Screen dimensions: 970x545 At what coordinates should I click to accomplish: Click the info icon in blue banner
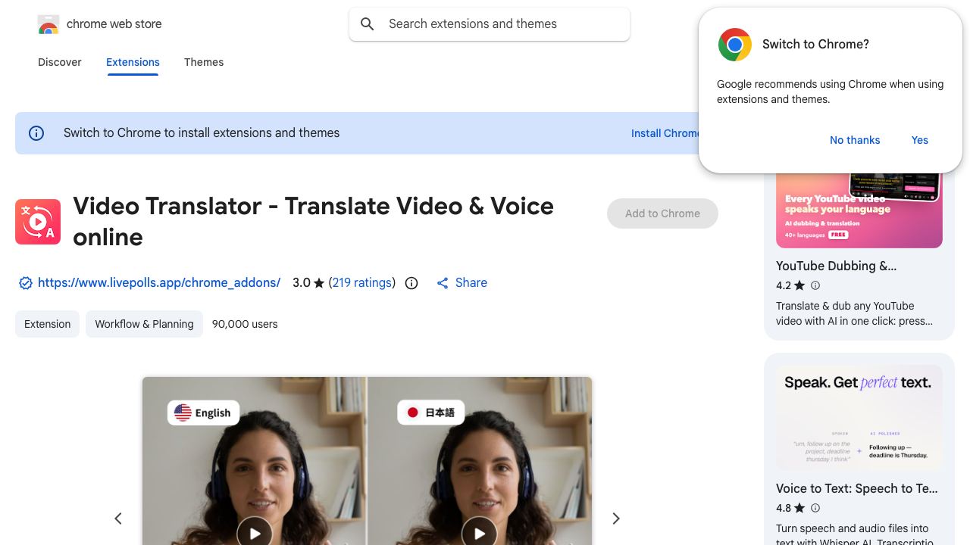[36, 133]
